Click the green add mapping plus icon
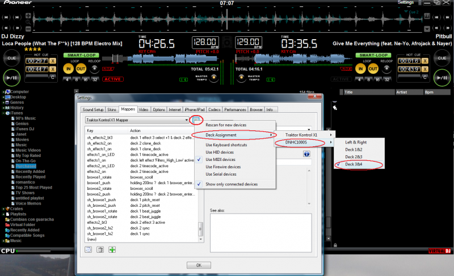Image resolution: width=454 pixels, height=276 pixels. pyautogui.click(x=112, y=249)
